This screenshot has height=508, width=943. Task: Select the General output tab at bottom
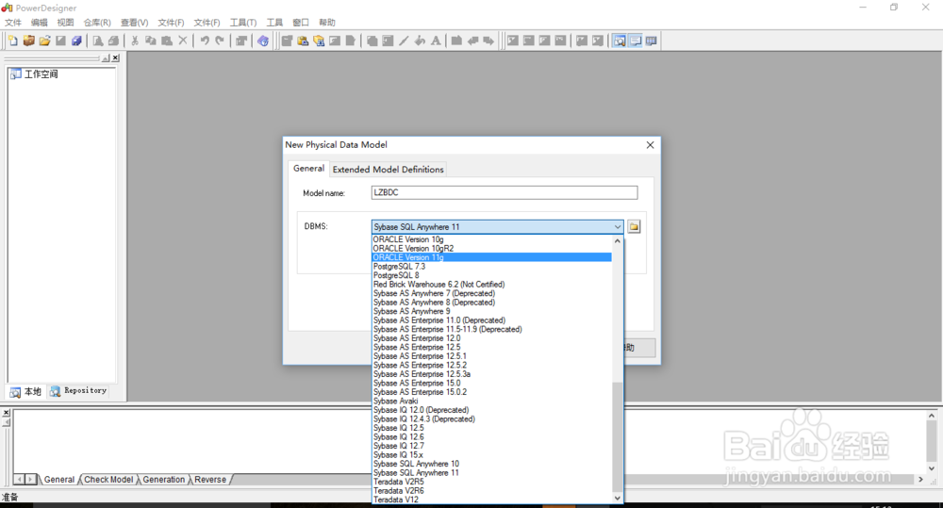pyautogui.click(x=58, y=479)
